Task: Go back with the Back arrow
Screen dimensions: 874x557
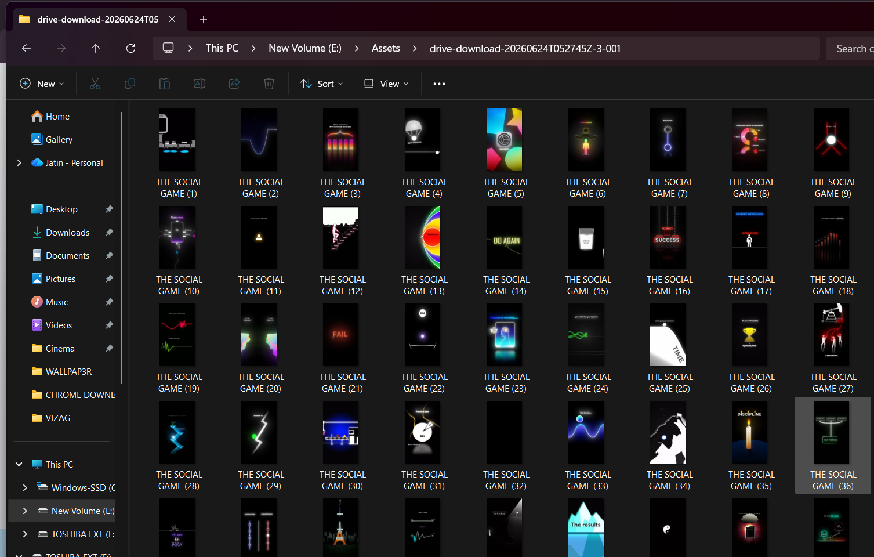Action: point(26,48)
